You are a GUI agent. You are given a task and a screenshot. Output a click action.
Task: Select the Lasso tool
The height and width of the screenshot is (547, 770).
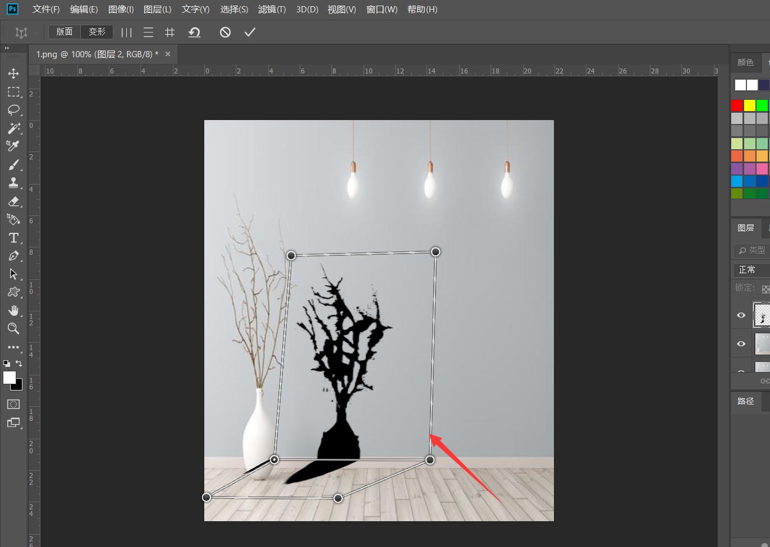click(13, 109)
